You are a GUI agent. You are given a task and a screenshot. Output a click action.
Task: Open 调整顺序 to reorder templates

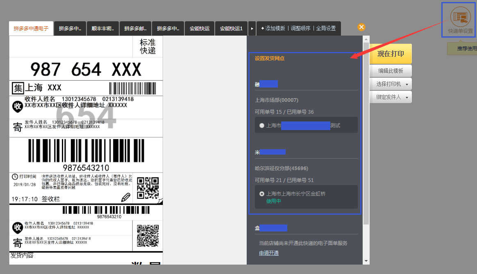click(x=300, y=28)
